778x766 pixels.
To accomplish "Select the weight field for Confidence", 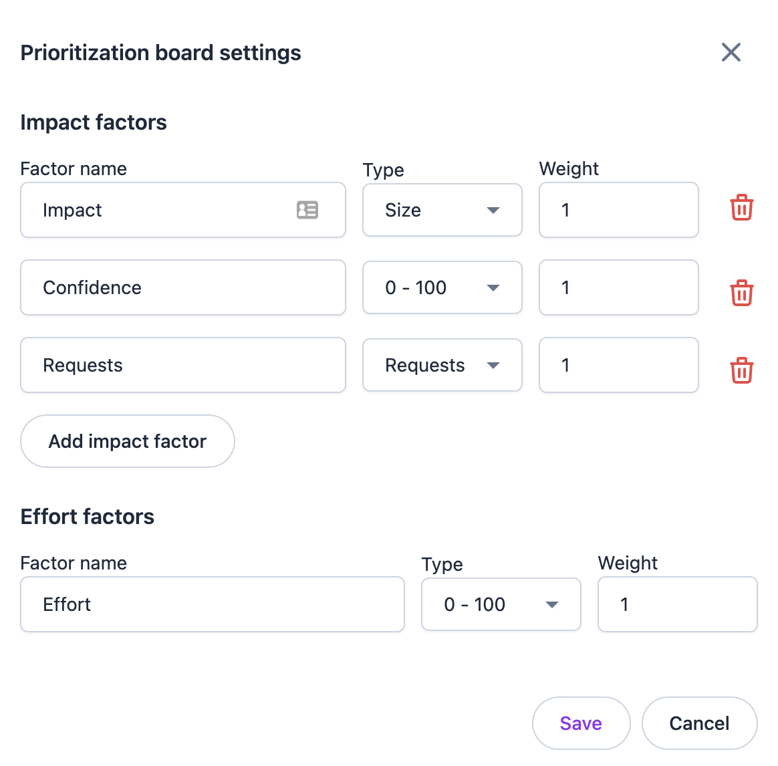I will coord(618,287).
